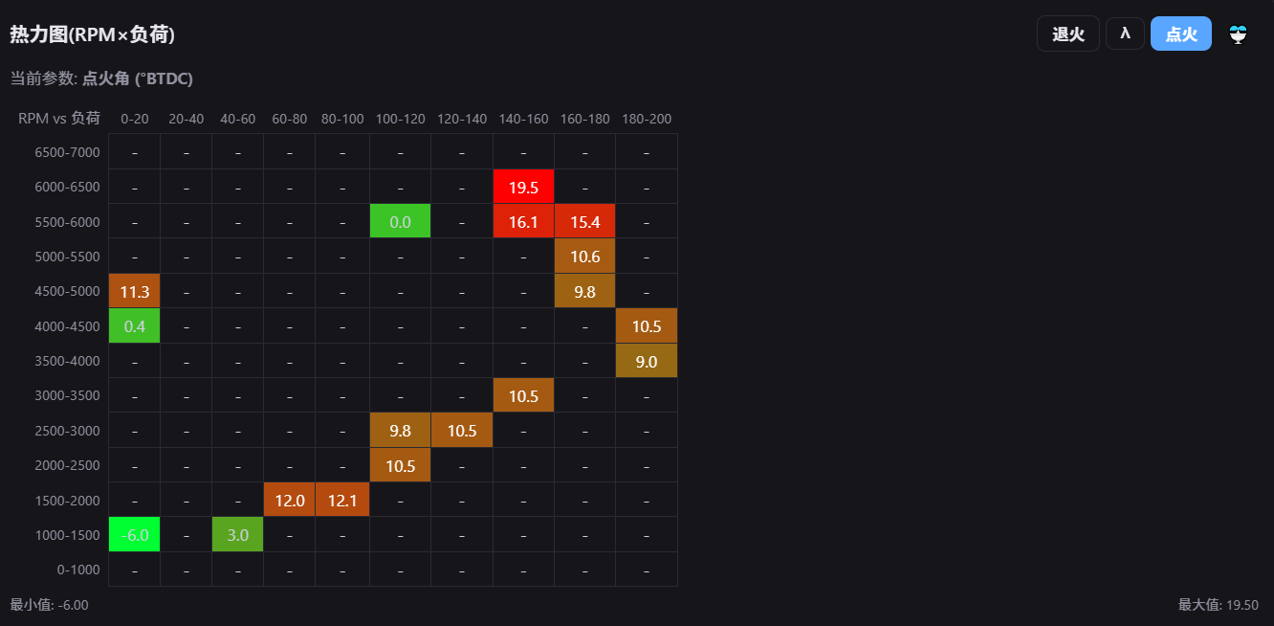Click the 6500-7000 RPM row label
The image size is (1274, 626).
(x=67, y=151)
